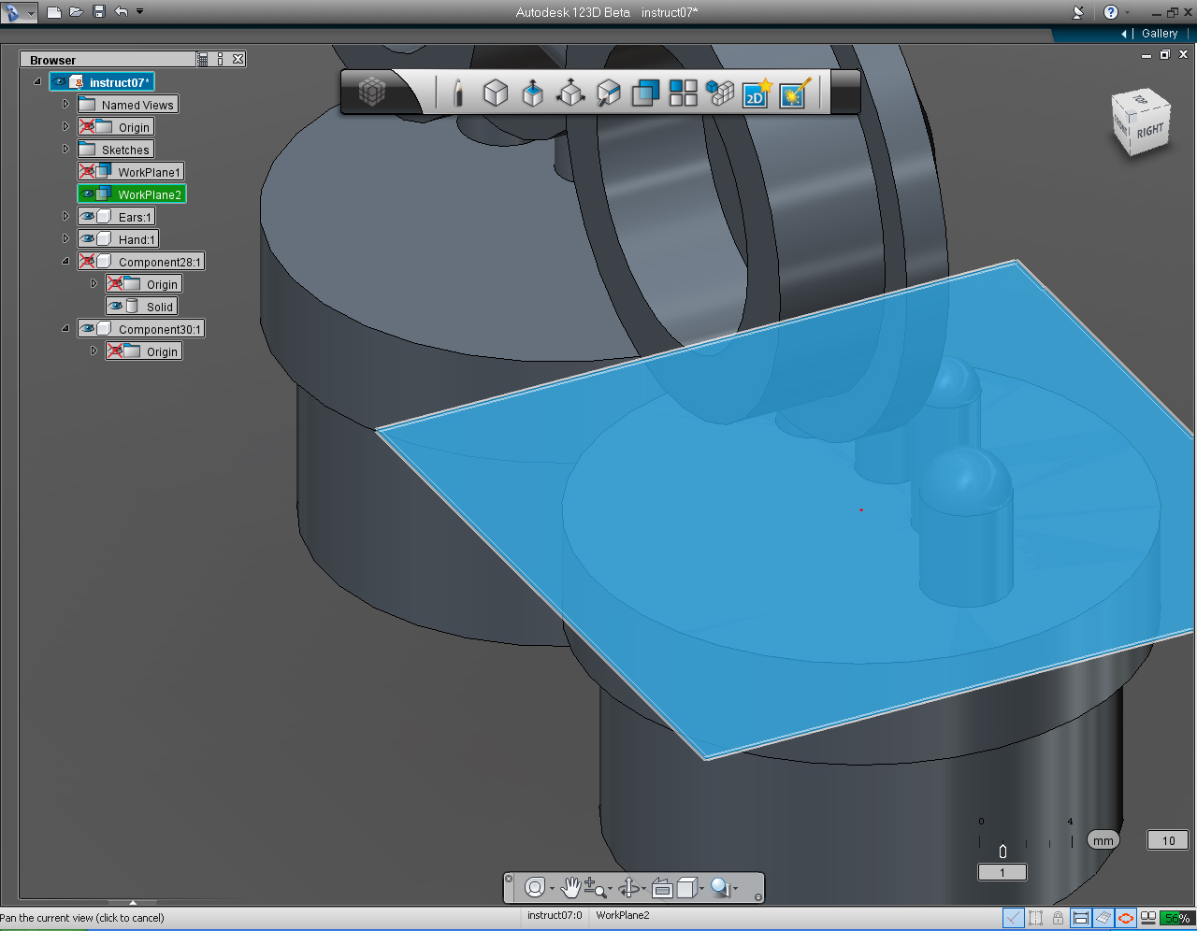Show the hidden top-level Origin
Image resolution: width=1197 pixels, height=931 pixels.
[87, 126]
